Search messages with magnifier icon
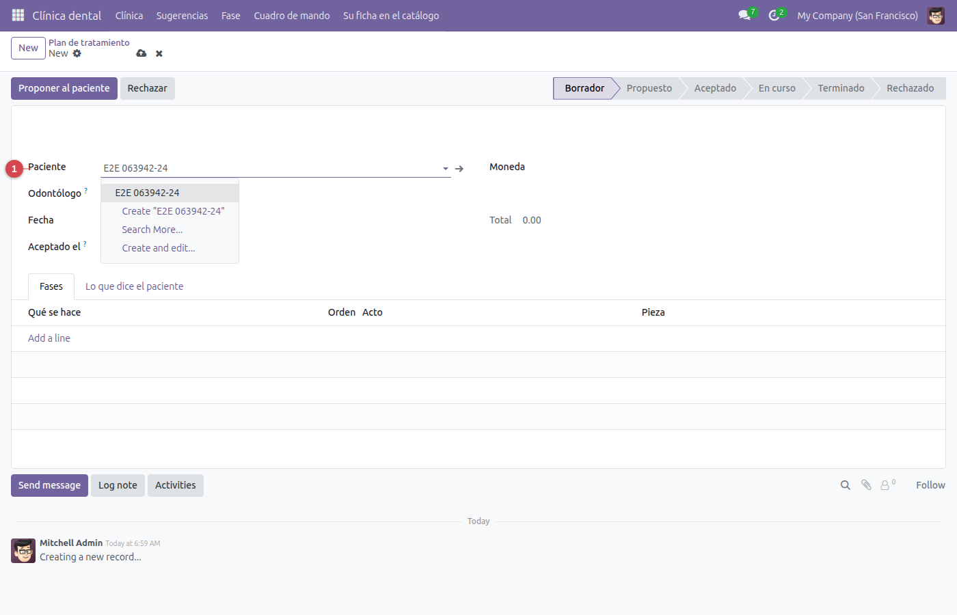Screen dimensions: 957x615 pyautogui.click(x=846, y=485)
